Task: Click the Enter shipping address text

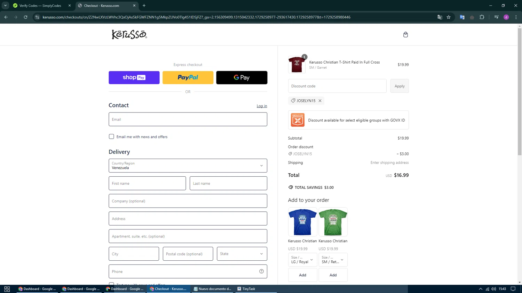Action: point(389,163)
